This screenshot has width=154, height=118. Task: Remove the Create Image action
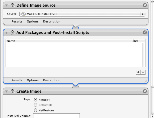click(x=145, y=91)
